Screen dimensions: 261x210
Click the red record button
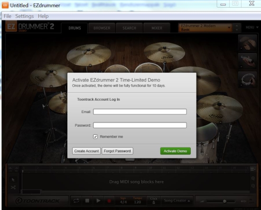click(x=109, y=201)
